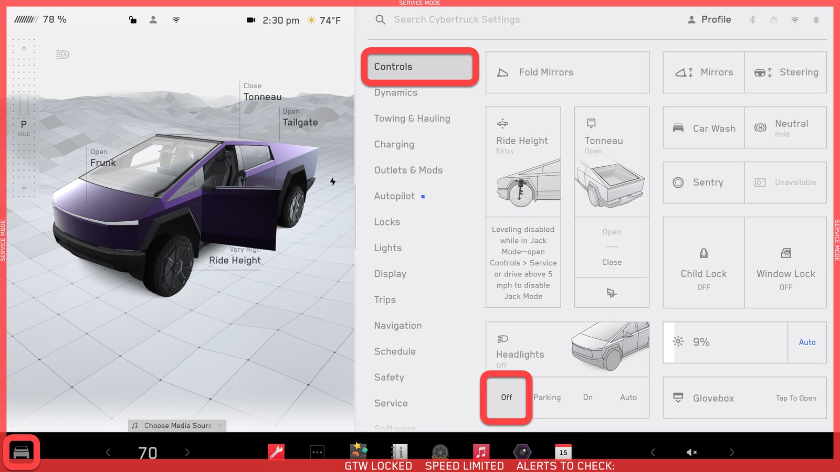
Task: Launch the Toybox app icon
Action: click(x=359, y=451)
